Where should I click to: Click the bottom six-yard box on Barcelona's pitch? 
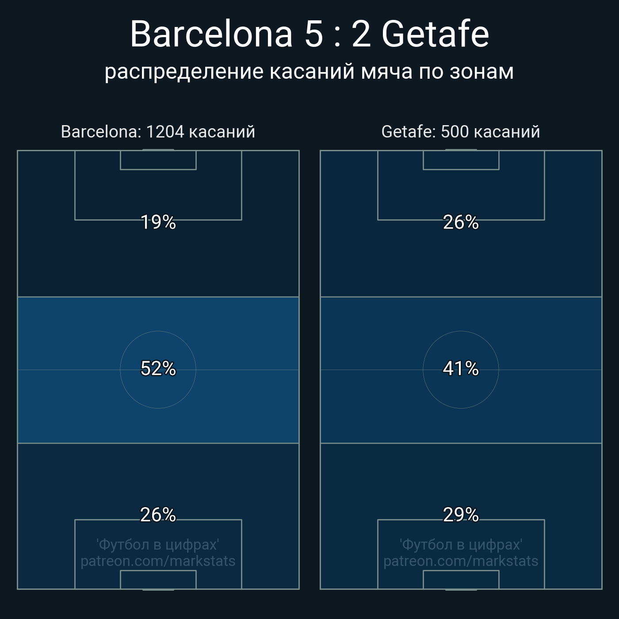pos(158,580)
